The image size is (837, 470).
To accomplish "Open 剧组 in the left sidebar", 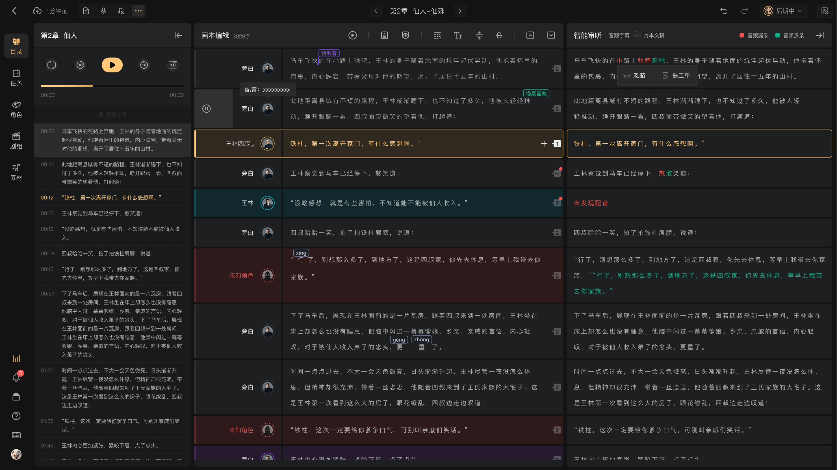I will point(16,141).
